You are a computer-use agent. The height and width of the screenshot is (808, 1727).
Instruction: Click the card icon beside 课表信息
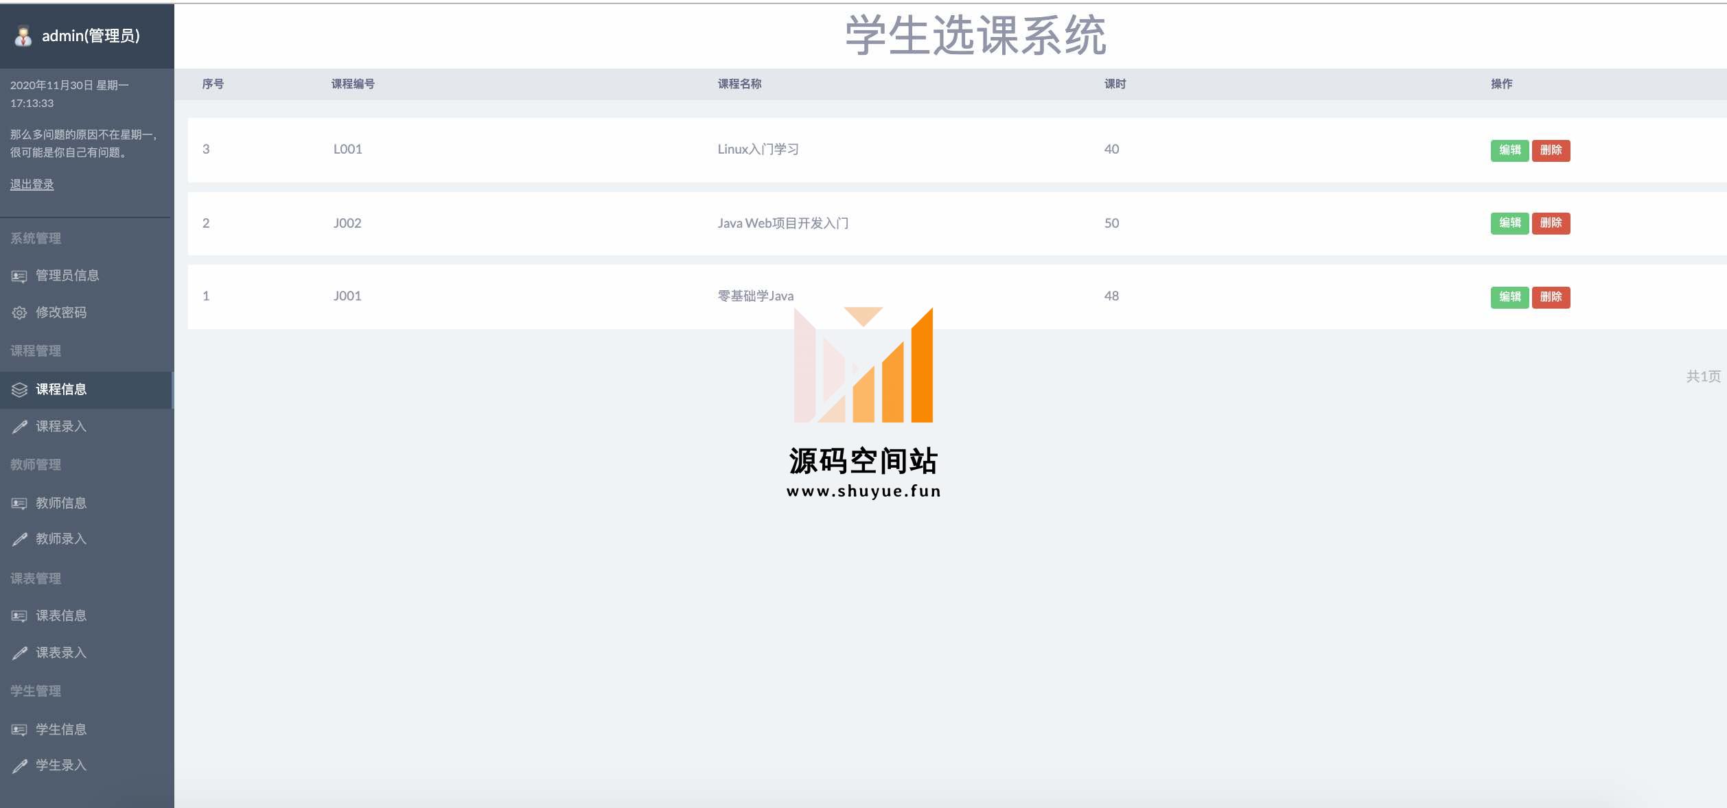coord(19,616)
